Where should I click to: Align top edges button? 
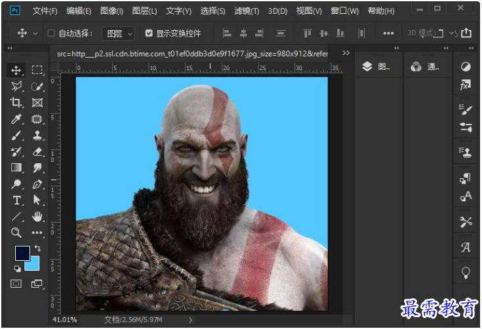point(308,33)
